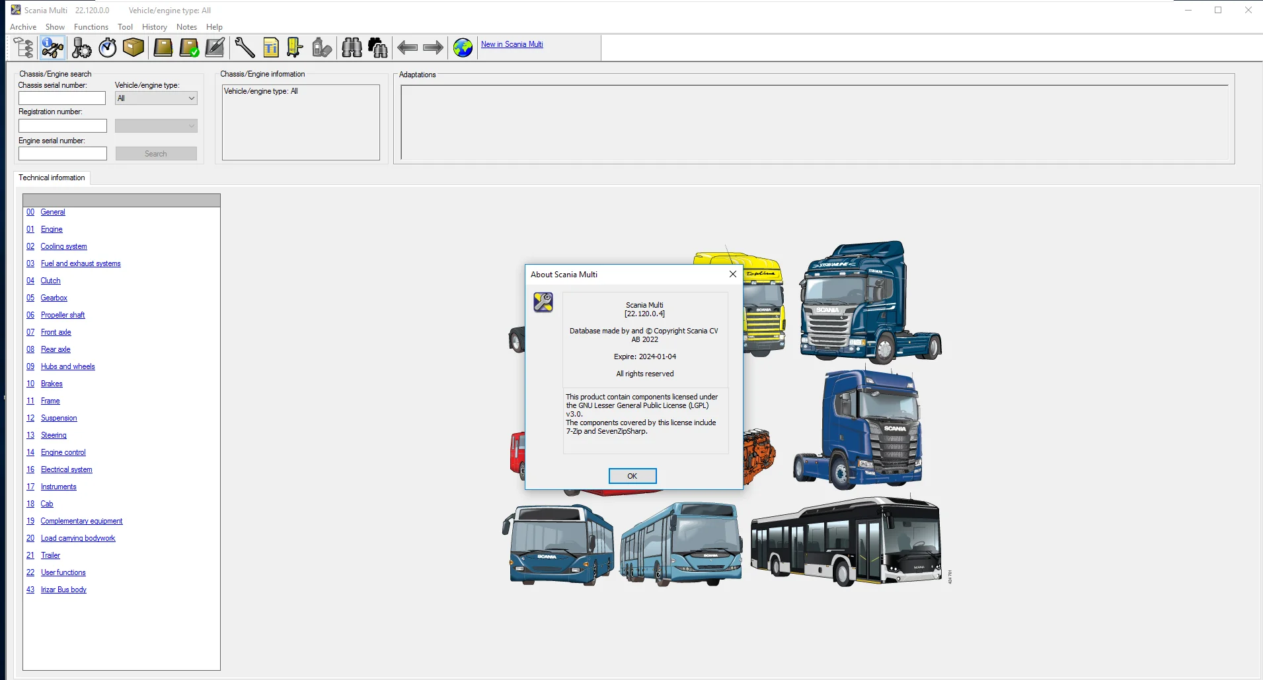Go back with left arrow
Image resolution: width=1263 pixels, height=680 pixels.
pyautogui.click(x=407, y=48)
